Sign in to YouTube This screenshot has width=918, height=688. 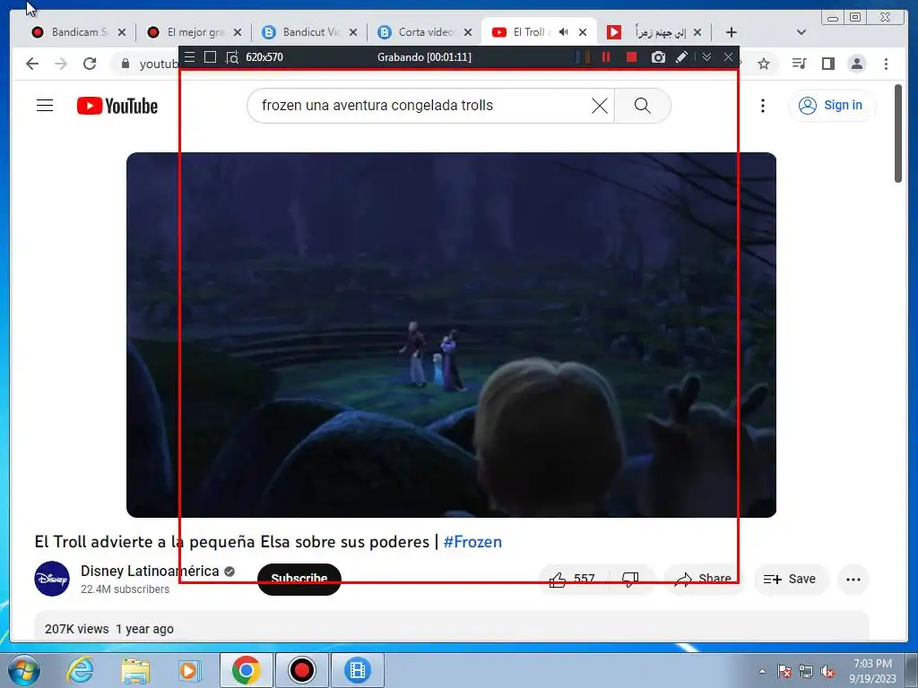[x=831, y=106]
